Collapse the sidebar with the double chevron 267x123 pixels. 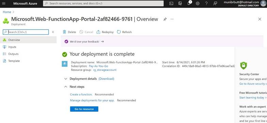point(53,32)
